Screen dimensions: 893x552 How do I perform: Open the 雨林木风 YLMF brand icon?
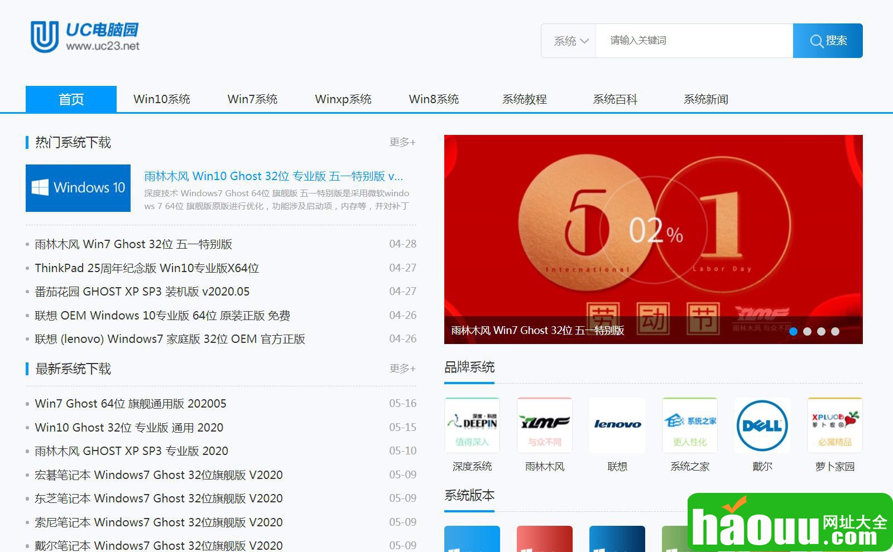(x=545, y=425)
